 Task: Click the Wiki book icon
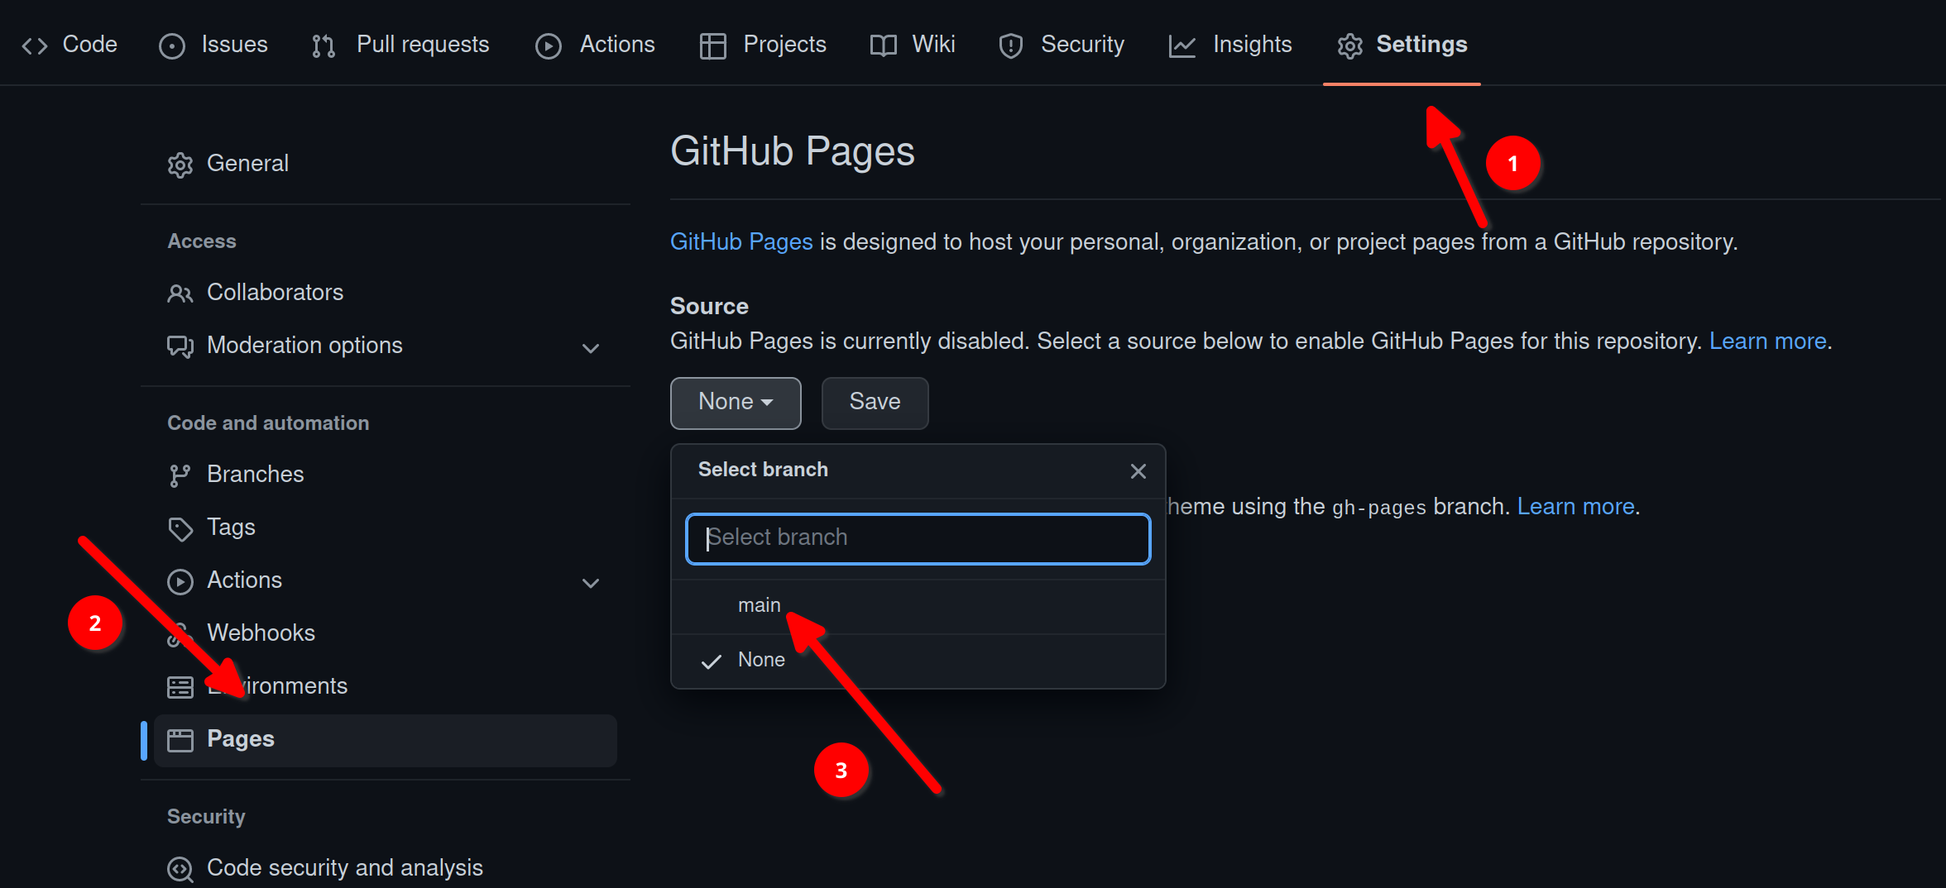(x=884, y=46)
